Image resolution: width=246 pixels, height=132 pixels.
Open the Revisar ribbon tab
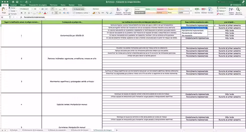pos(72,5)
